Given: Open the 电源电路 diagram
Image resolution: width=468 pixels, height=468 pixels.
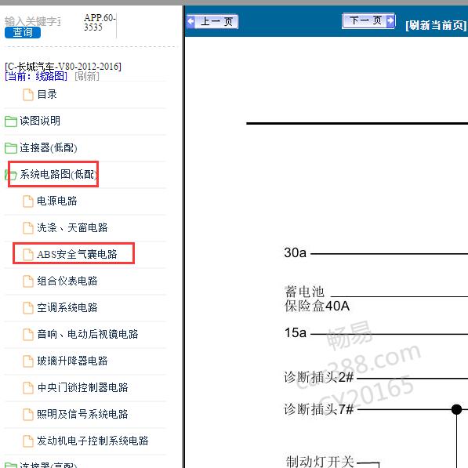Looking at the screenshot, I should click(56, 201).
